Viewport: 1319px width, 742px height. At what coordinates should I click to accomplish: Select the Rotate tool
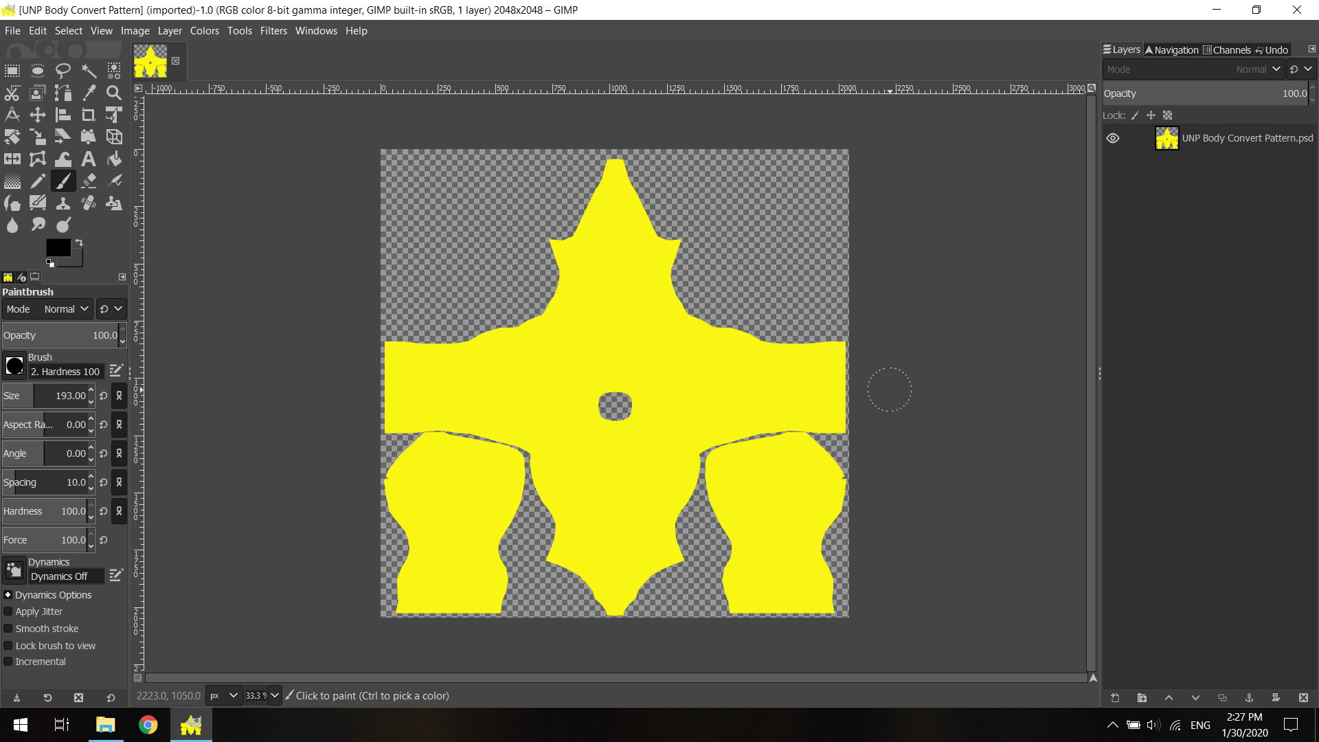[x=12, y=137]
